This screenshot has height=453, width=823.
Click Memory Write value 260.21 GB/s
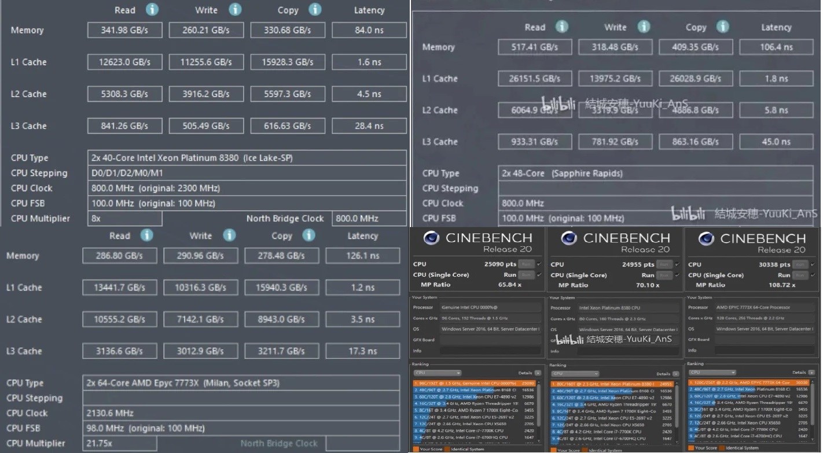[x=206, y=30]
